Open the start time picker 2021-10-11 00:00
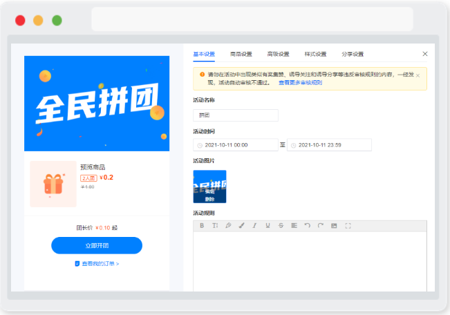Viewport: 450px width, 315px height. click(236, 145)
